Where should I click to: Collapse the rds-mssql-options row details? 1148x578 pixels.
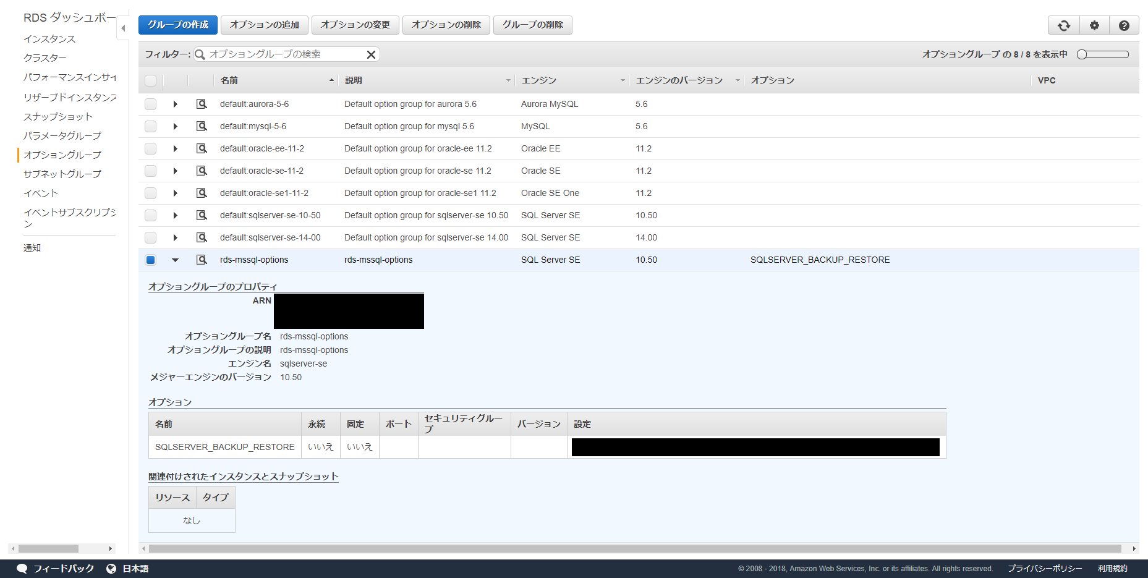[x=176, y=260]
